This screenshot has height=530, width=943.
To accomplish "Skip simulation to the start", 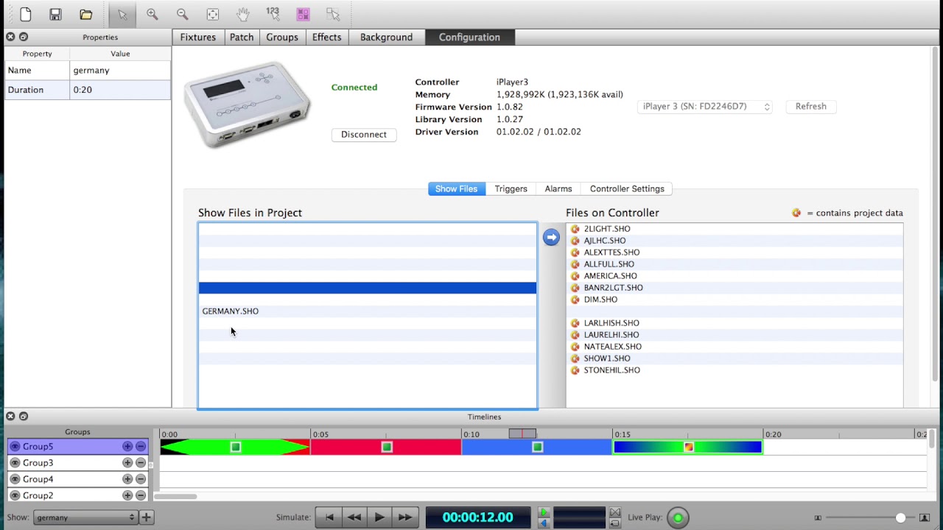I will (329, 517).
